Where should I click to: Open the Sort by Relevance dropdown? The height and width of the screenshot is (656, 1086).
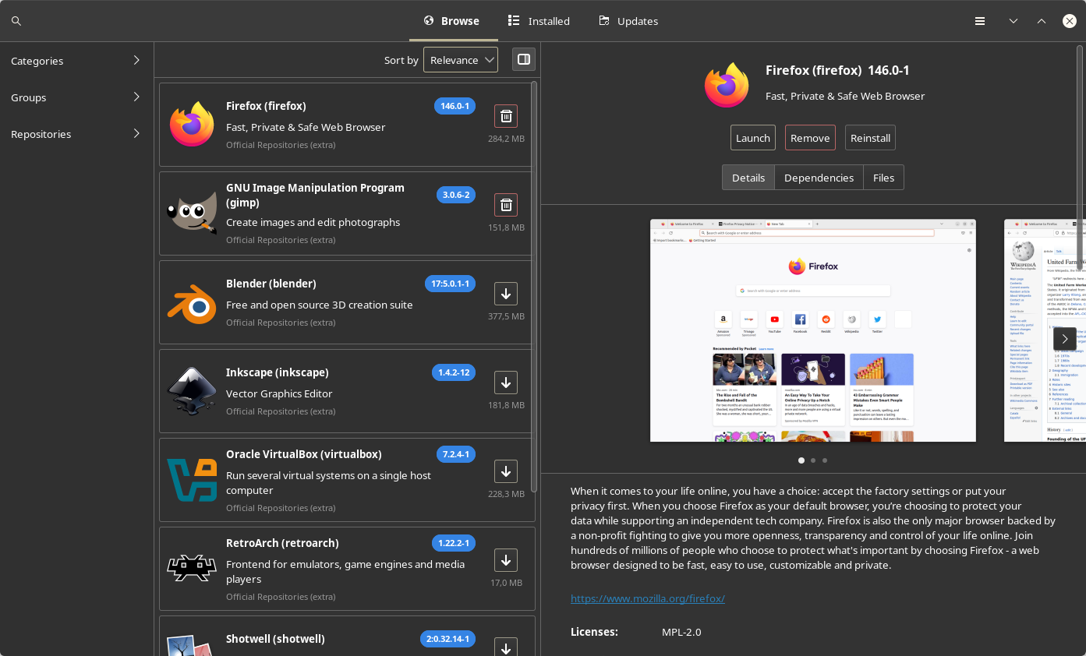pos(460,59)
